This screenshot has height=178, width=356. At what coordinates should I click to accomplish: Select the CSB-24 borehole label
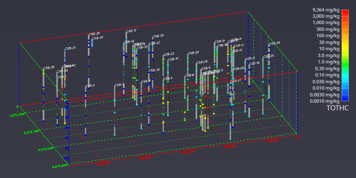click(193, 53)
